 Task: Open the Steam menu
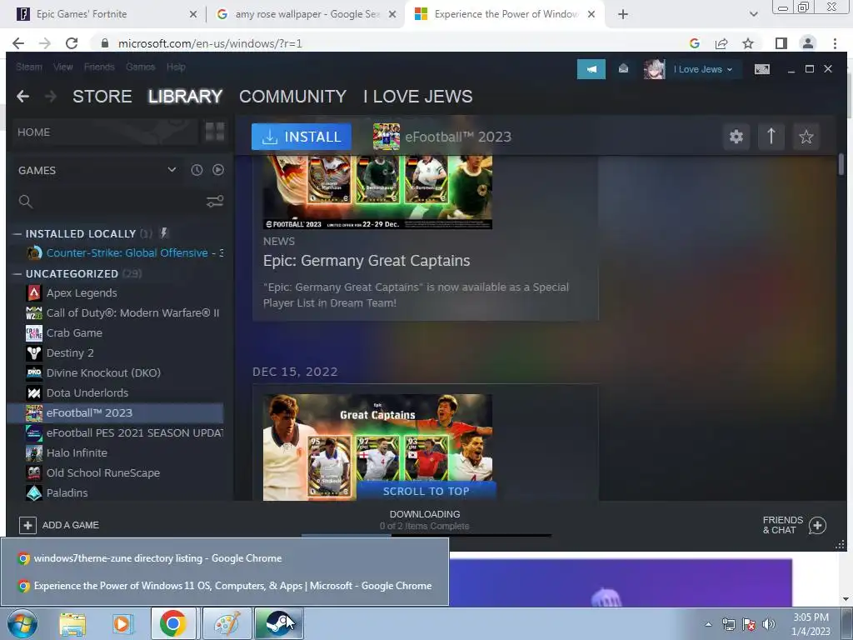[x=29, y=67]
